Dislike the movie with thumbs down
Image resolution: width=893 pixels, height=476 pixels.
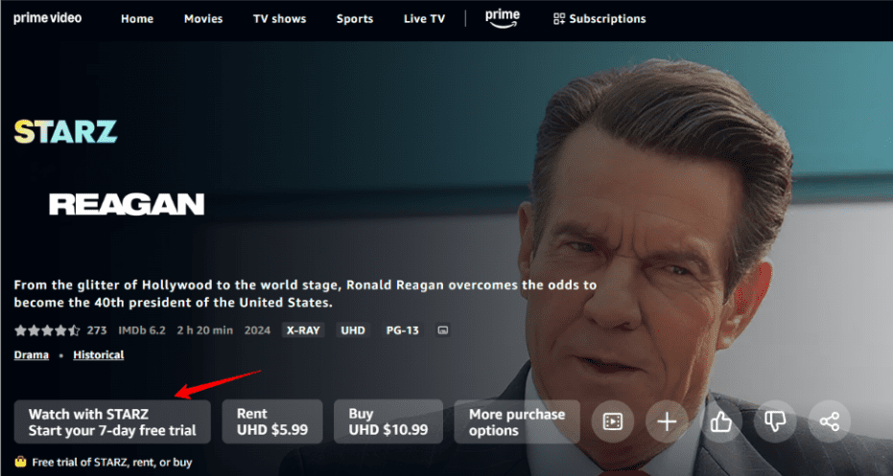[775, 421]
